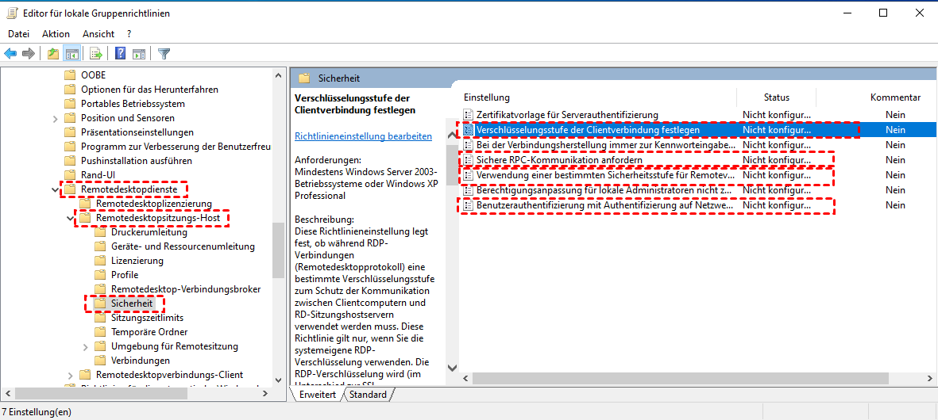This screenshot has height=420, width=938.
Task: Select the Pushinstallation ausführen folder
Action: pyautogui.click(x=137, y=161)
